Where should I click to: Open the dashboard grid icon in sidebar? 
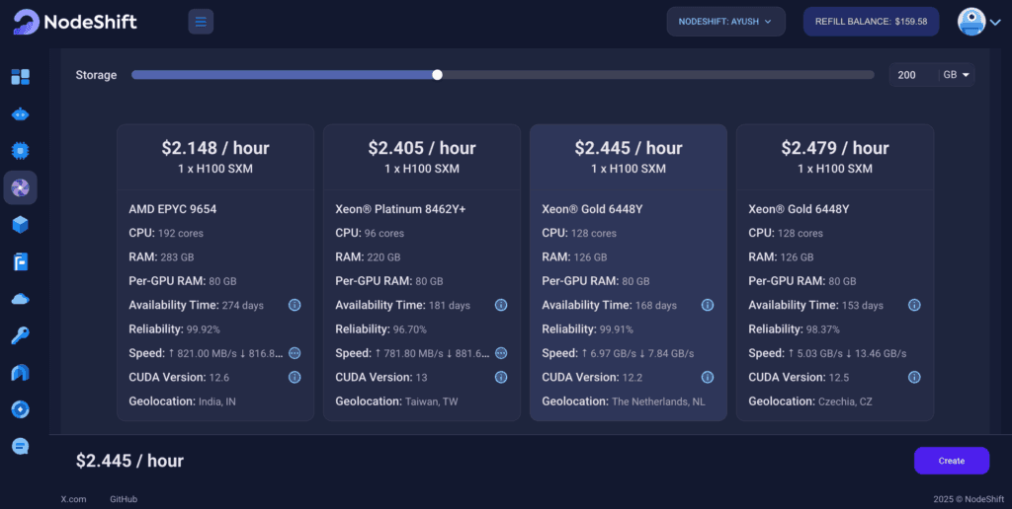pyautogui.click(x=20, y=77)
